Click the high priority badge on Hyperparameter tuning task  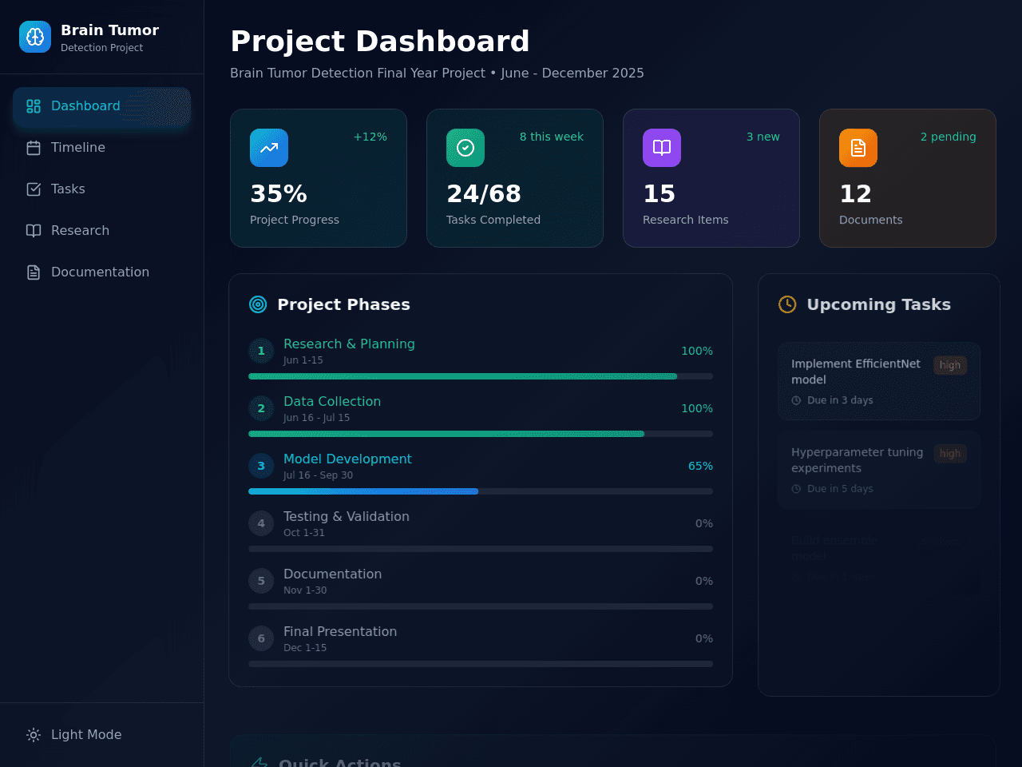(950, 454)
